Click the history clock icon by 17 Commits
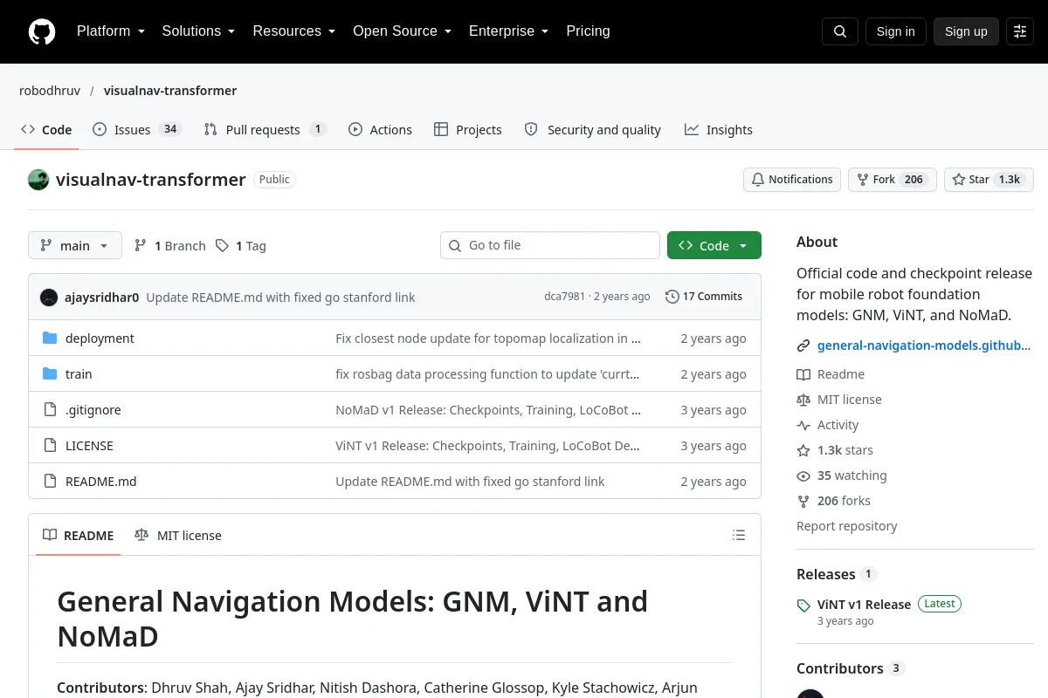The image size is (1048, 698). [x=672, y=297]
